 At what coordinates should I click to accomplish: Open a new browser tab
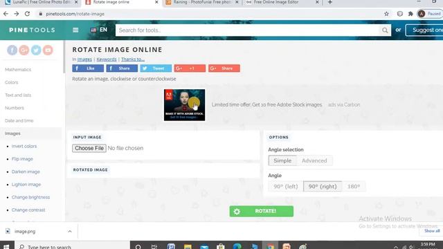click(x=329, y=2)
